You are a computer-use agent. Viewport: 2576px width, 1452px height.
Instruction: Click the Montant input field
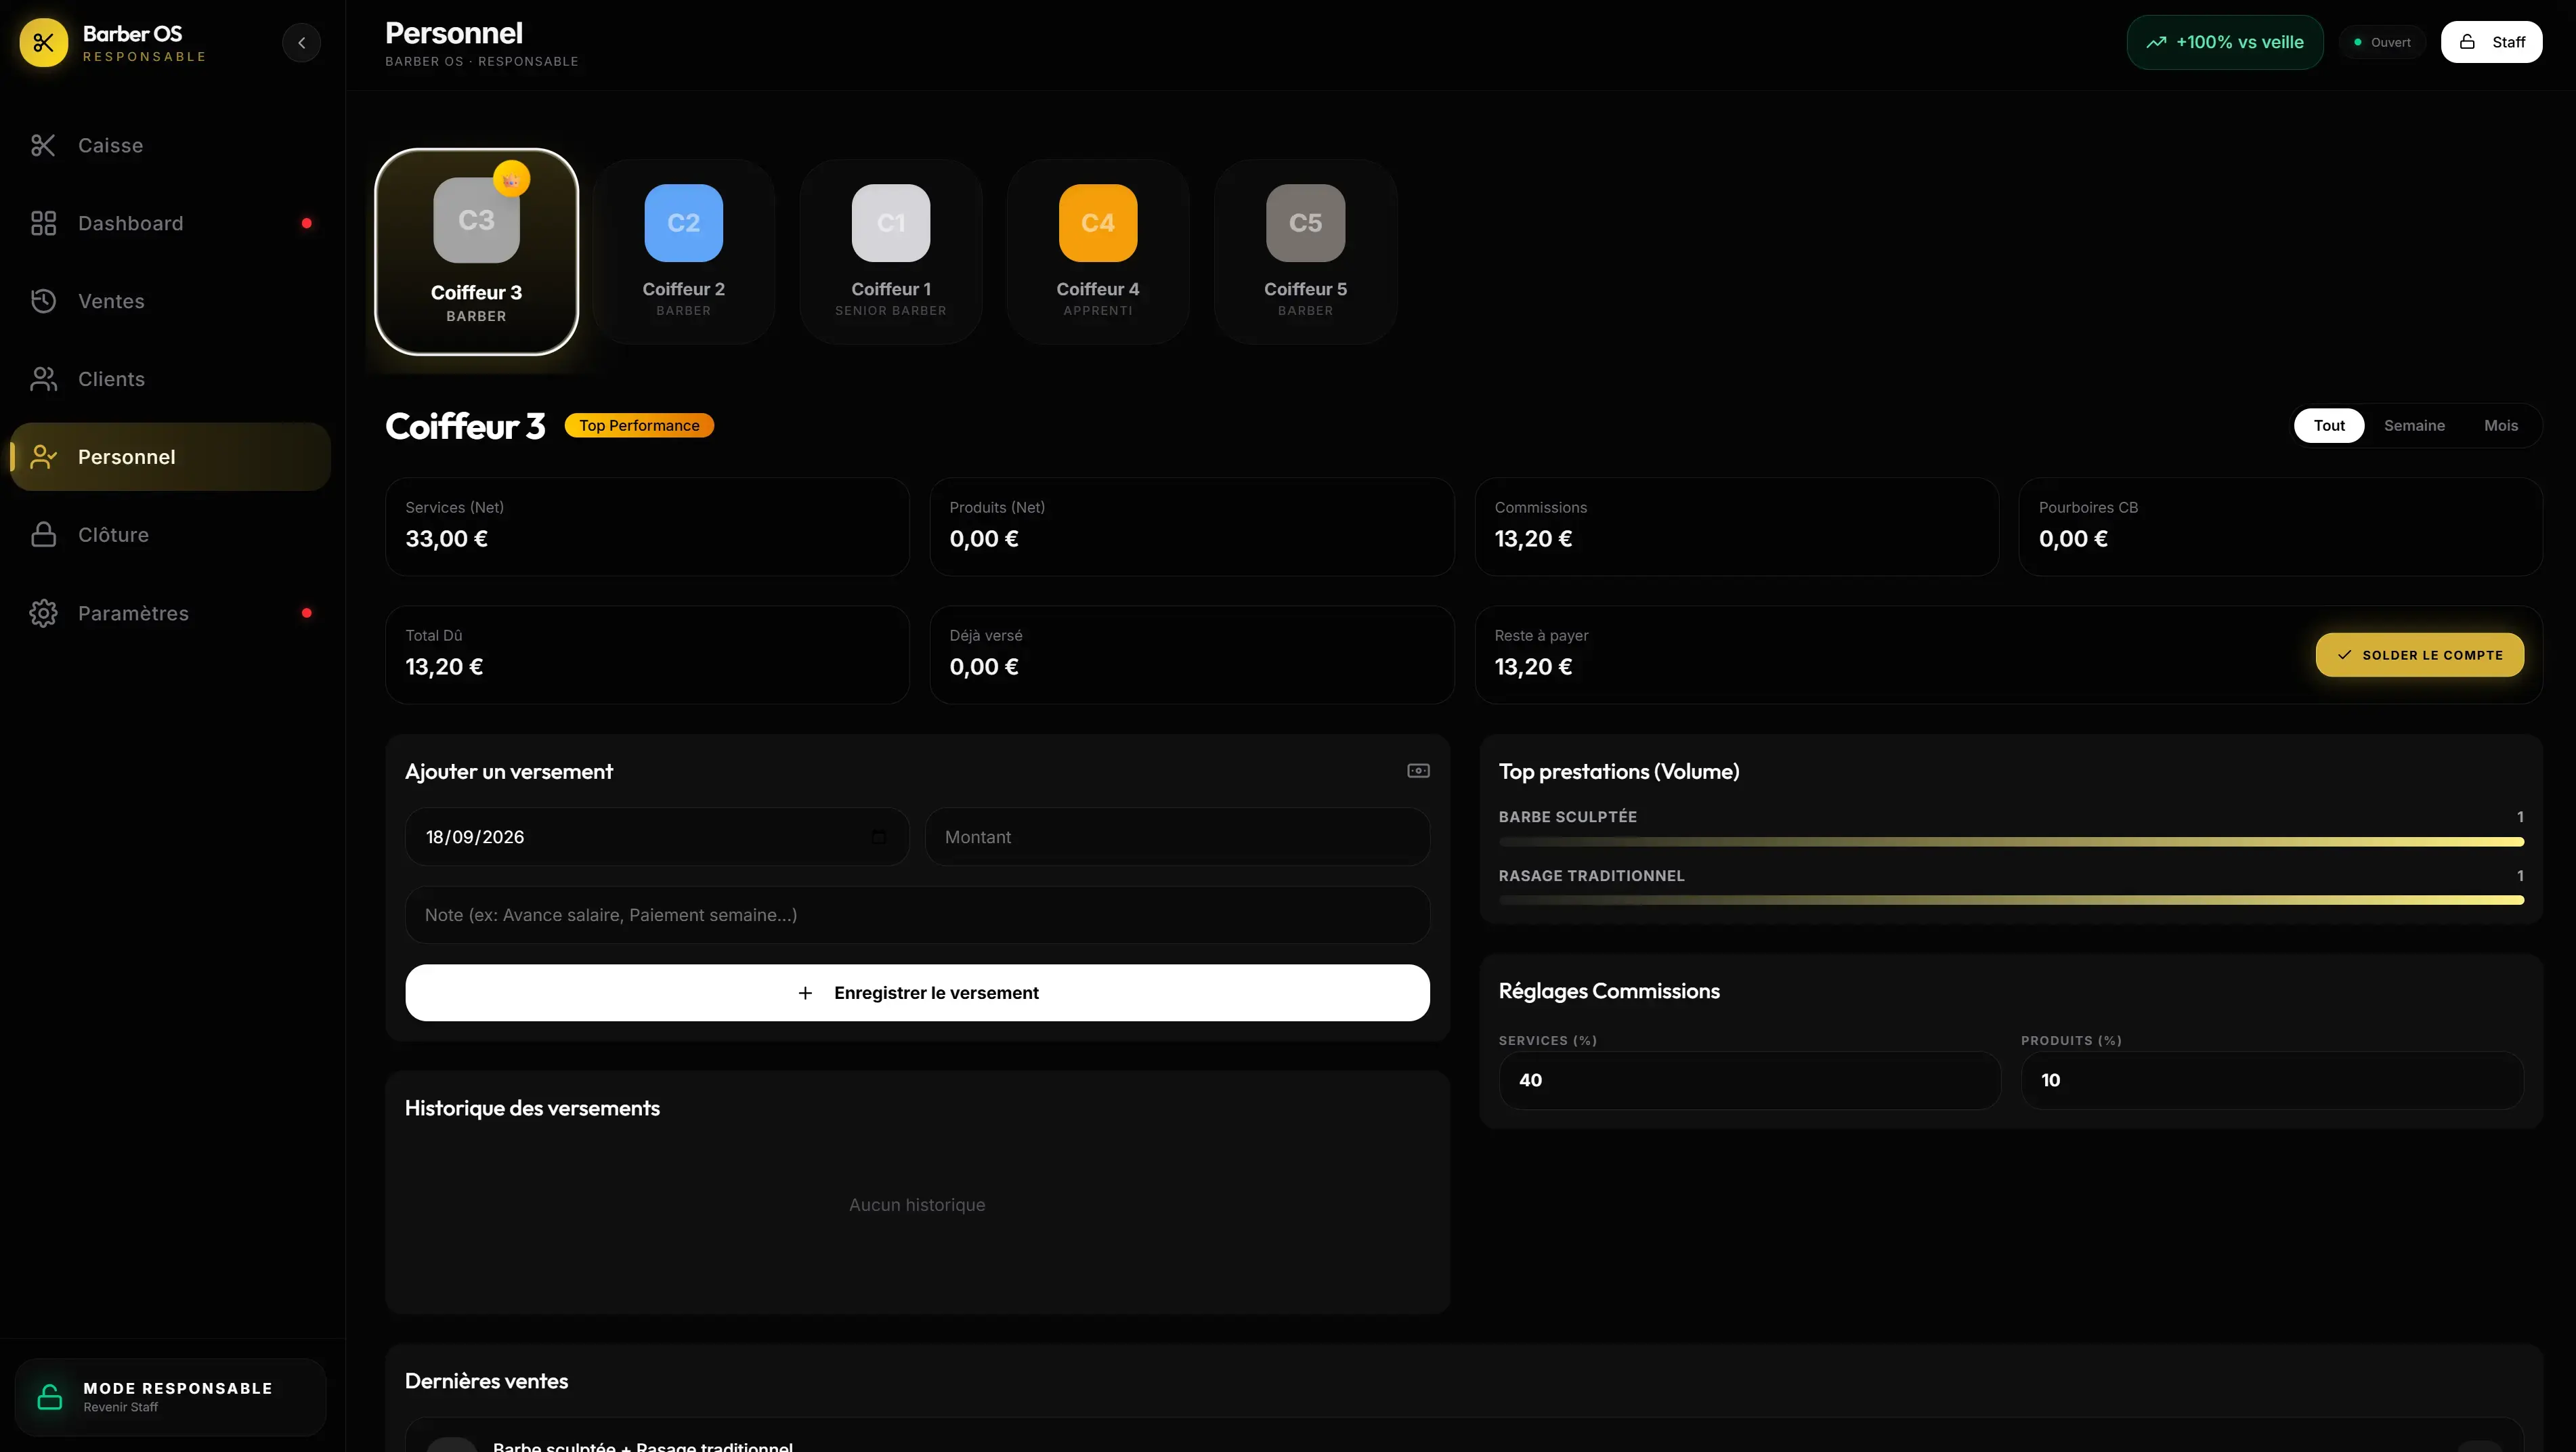[1177, 837]
